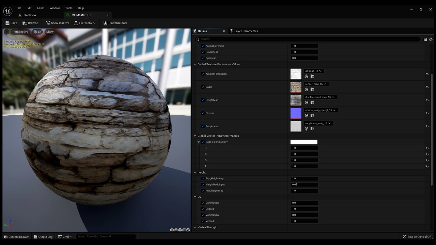Collapse Global Vector Parameter Values section
Viewport: 436px width, 245px height.
[x=195, y=136]
